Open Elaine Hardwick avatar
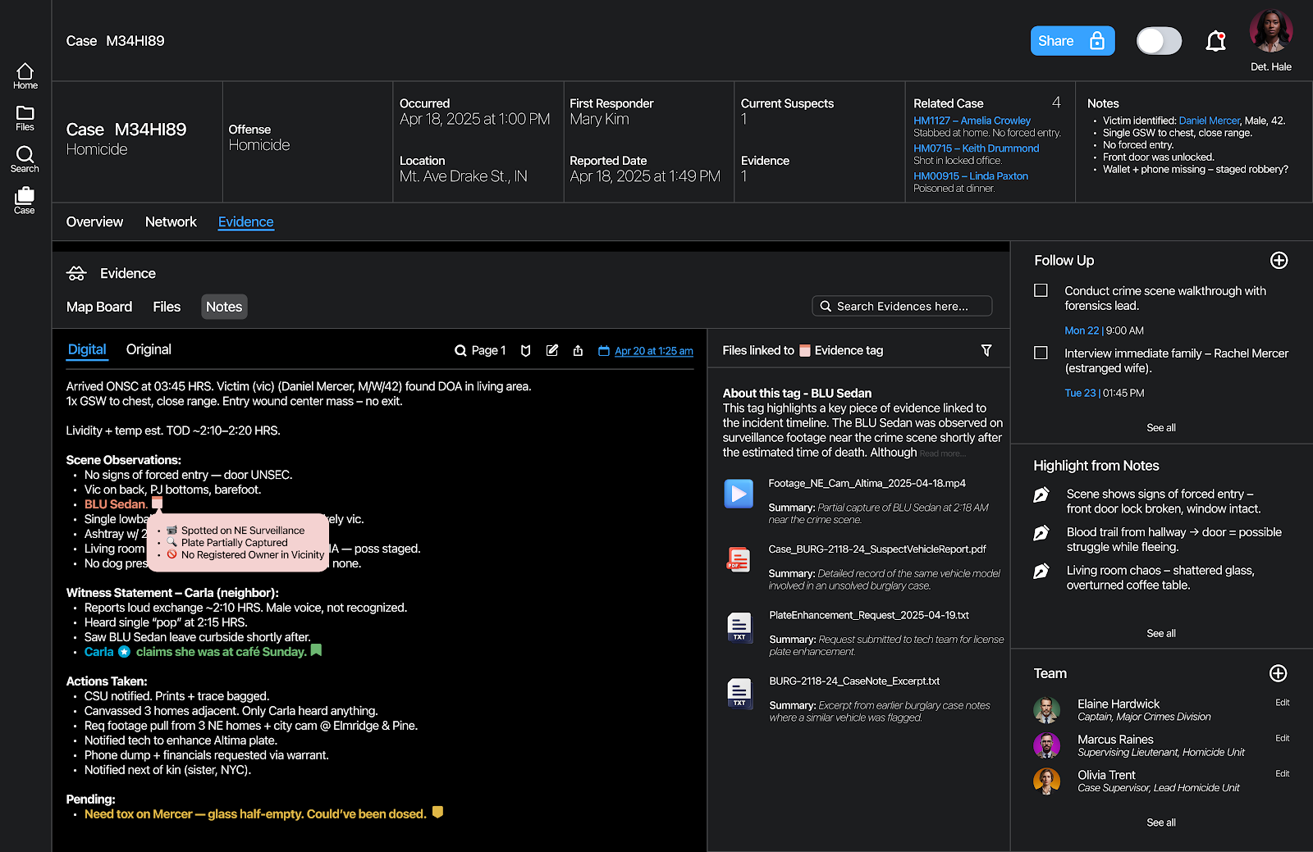The image size is (1313, 852). pos(1046,710)
